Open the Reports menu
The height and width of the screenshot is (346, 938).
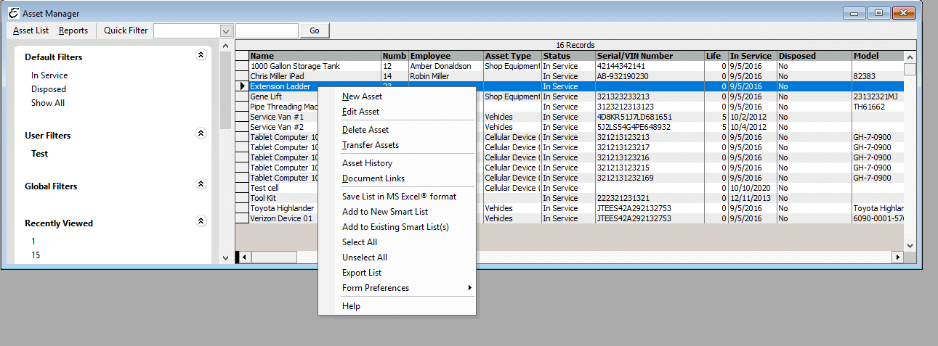(73, 30)
